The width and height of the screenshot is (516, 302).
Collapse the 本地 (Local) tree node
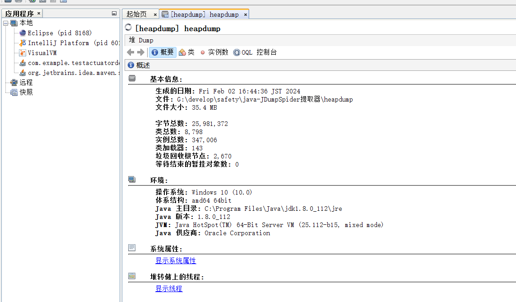[5, 23]
